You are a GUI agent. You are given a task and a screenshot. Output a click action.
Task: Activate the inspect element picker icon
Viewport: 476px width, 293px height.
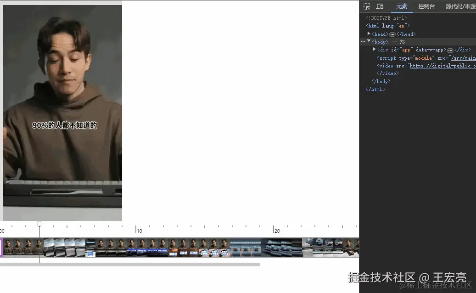366,6
